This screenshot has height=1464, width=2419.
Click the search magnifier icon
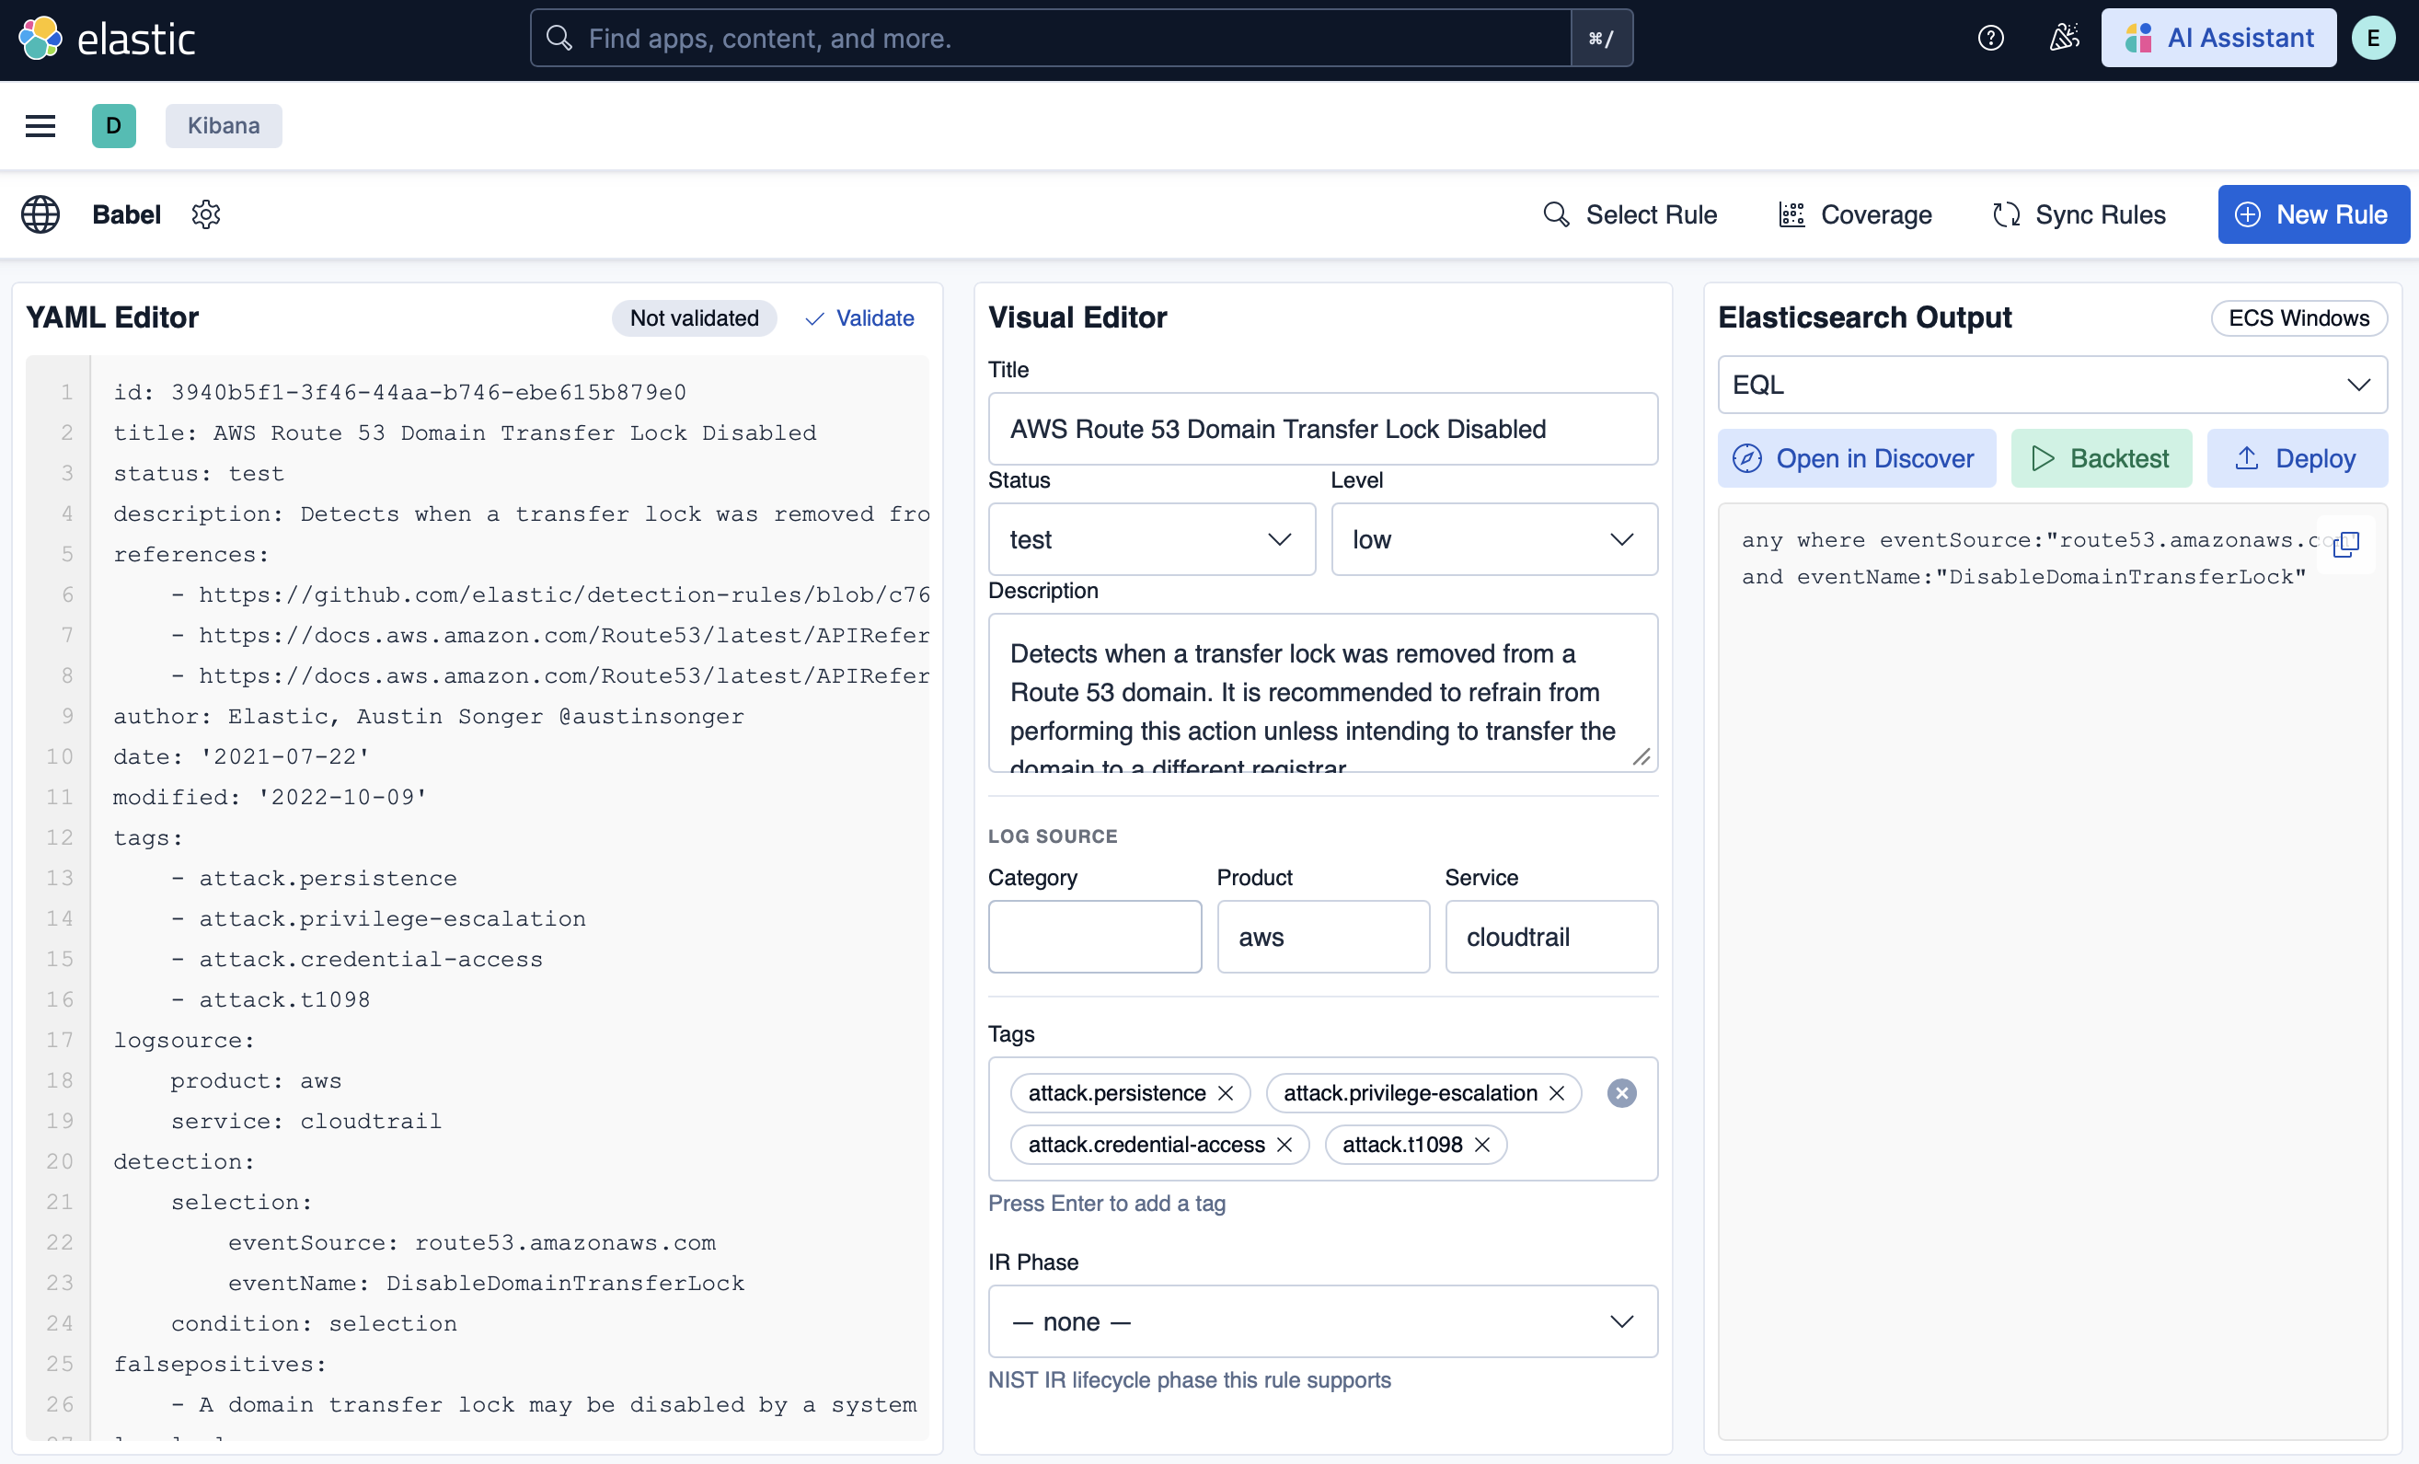tap(559, 39)
